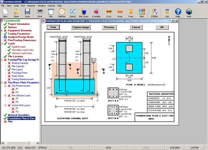Open the Reports menu
The image size is (208, 150).
point(31,6)
